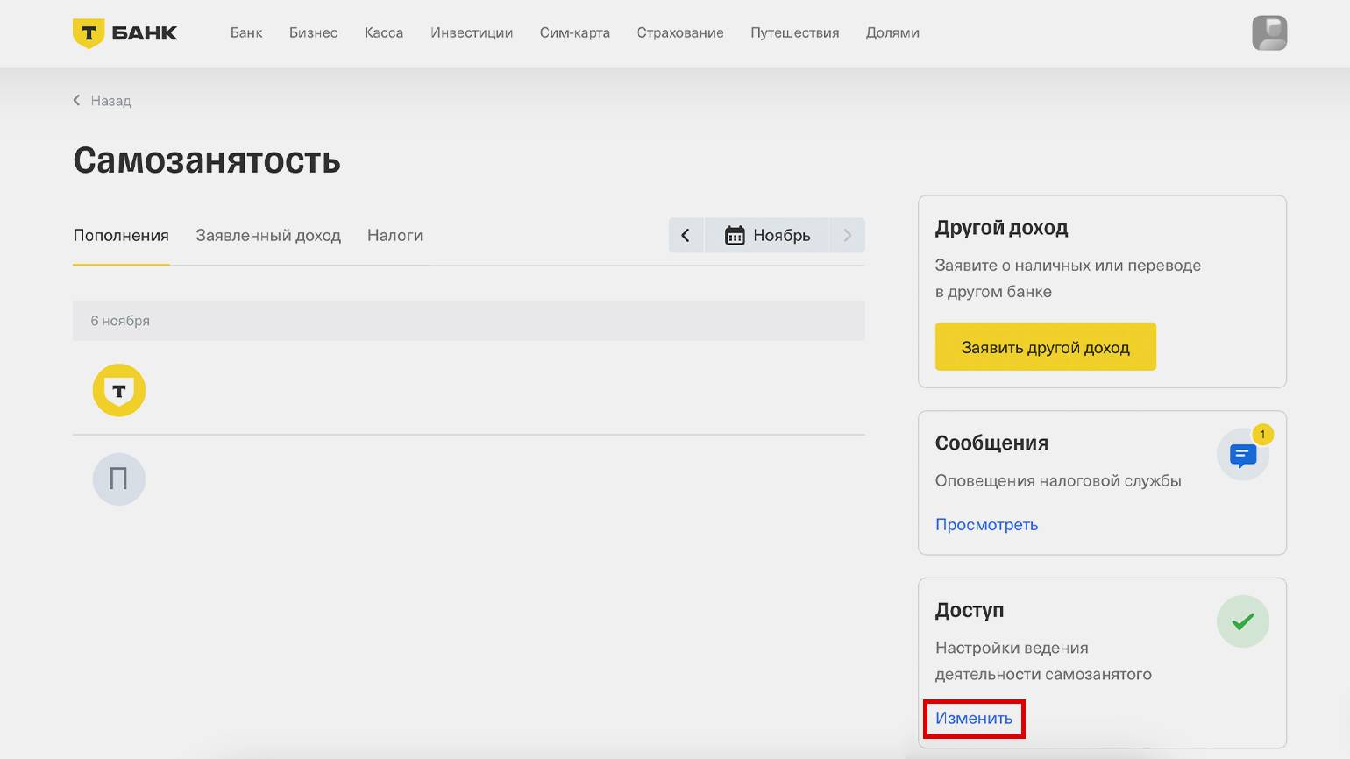Screen dimensions: 1350x759
Task: Switch to the Заявленный доход tab
Action: click(x=268, y=236)
